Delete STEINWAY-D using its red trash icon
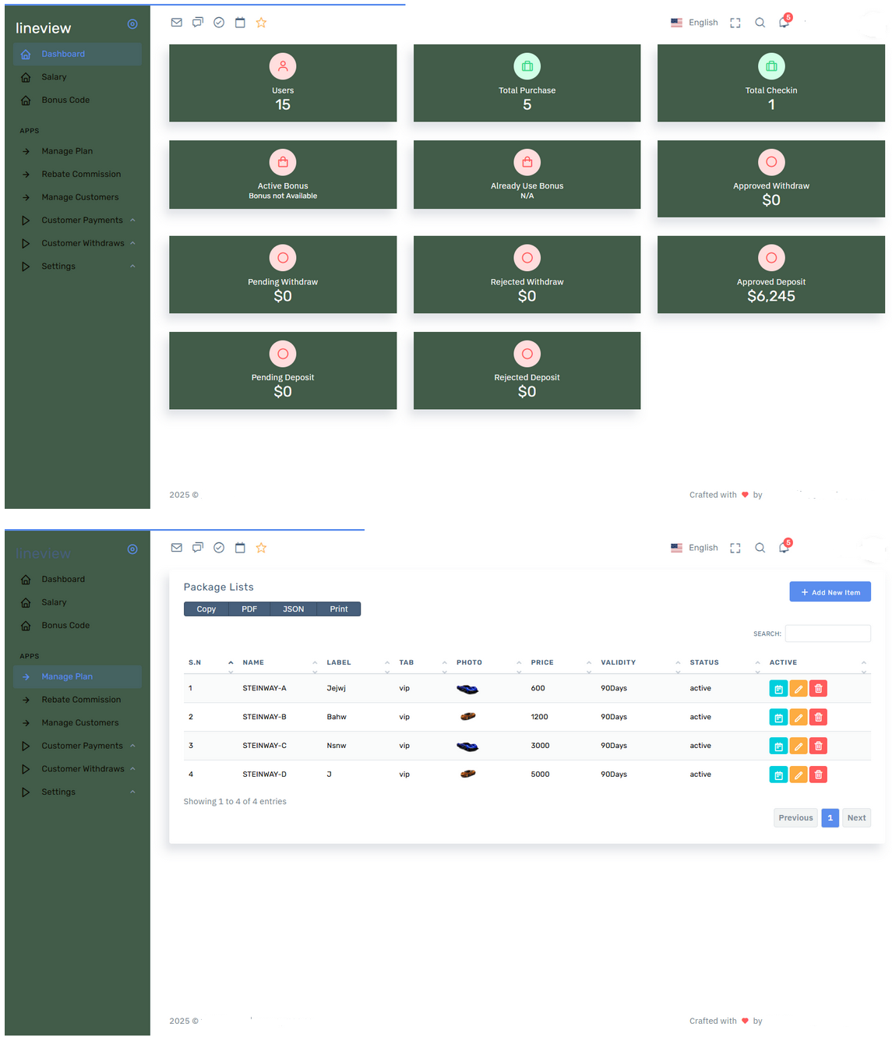The image size is (892, 1041). 818,774
